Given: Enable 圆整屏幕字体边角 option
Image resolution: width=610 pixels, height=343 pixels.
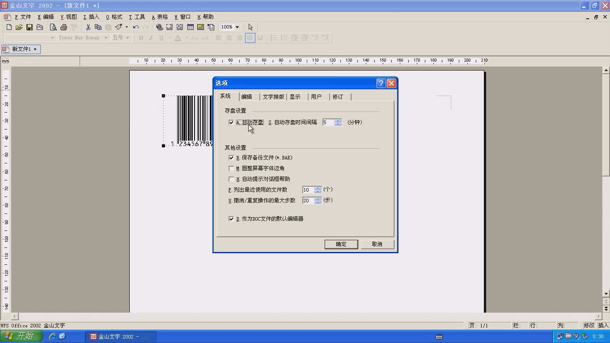Looking at the screenshot, I should coord(231,168).
